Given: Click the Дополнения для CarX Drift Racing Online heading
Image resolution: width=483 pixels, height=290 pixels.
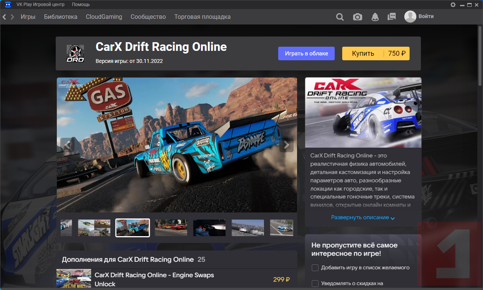Looking at the screenshot, I should 128,259.
